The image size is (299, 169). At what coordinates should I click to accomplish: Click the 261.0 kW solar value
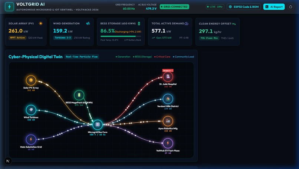(19, 31)
